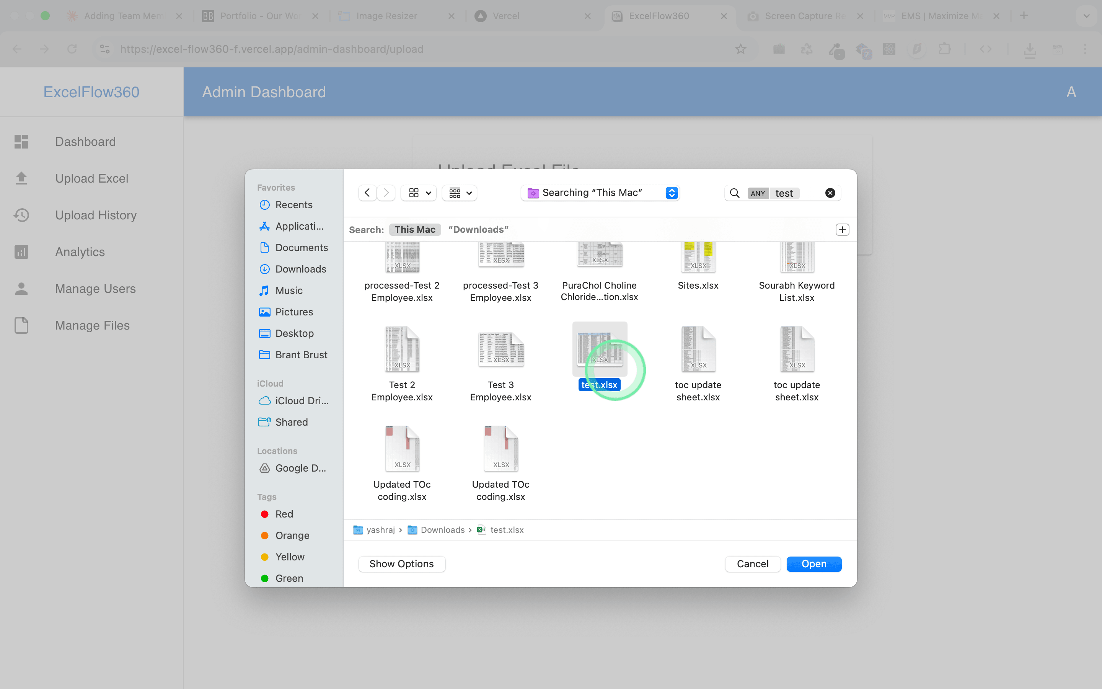Switch search scope to "Downloads"
Viewport: 1102px width, 689px height.
[478, 230]
